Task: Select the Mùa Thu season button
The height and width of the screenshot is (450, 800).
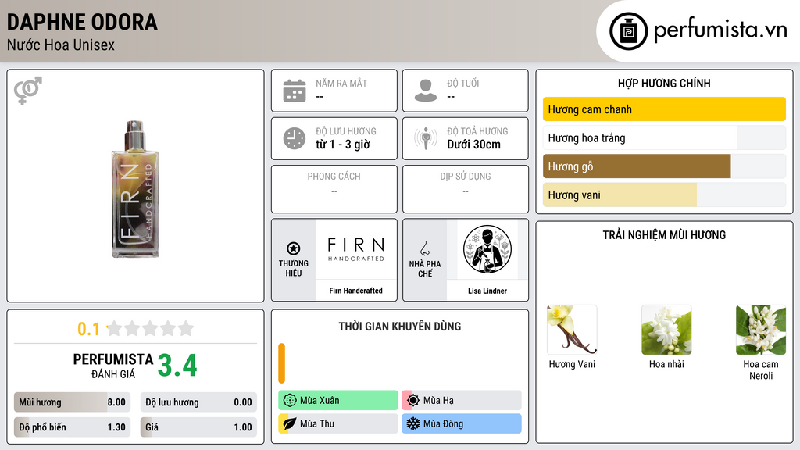Action: click(x=338, y=423)
